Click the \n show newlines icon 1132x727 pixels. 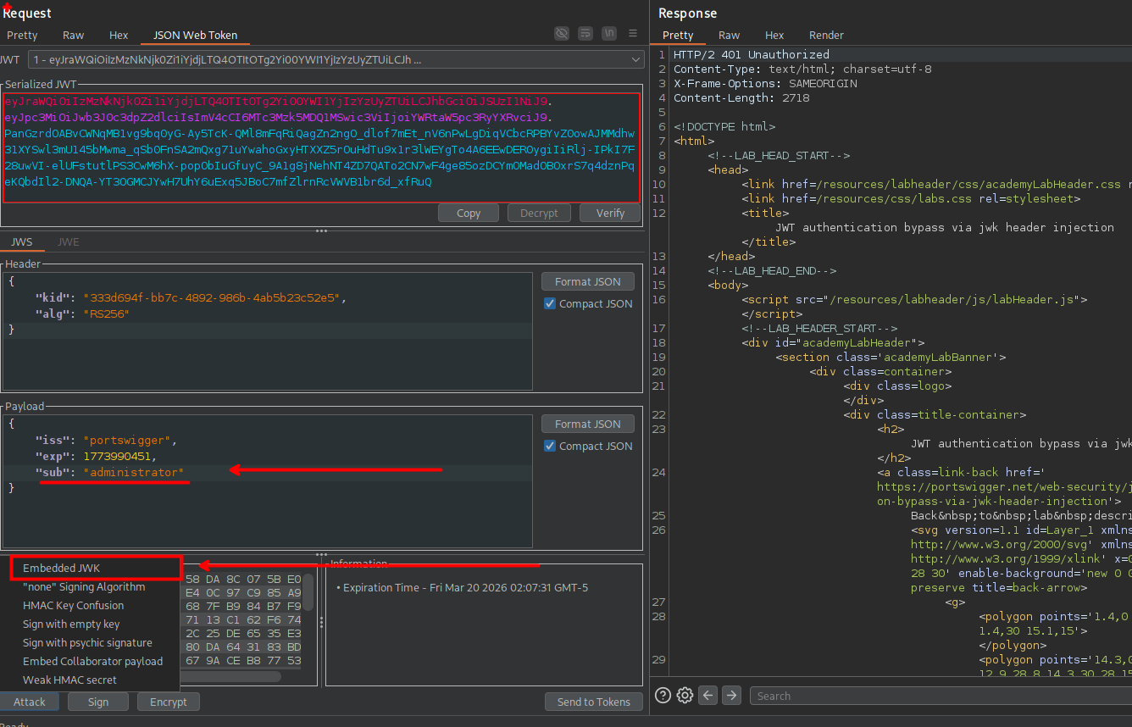pos(608,34)
